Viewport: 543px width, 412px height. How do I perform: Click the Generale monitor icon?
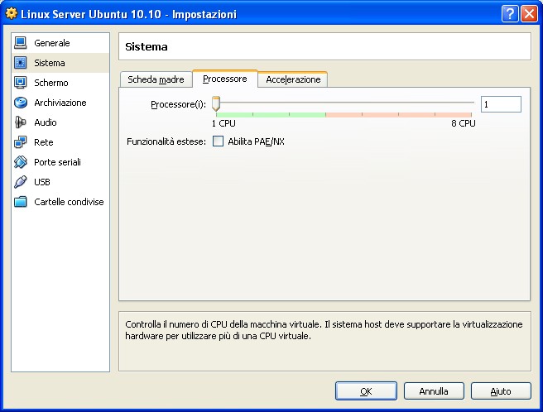click(21, 43)
